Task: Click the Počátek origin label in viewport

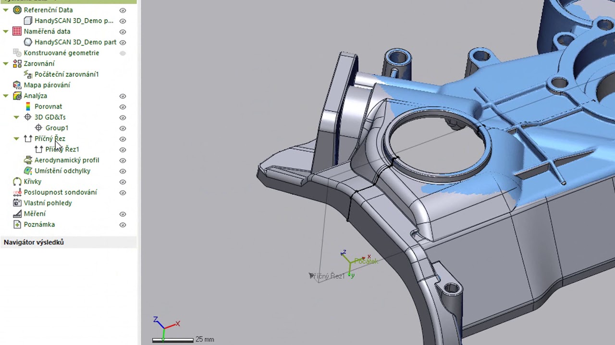Action: [x=366, y=261]
